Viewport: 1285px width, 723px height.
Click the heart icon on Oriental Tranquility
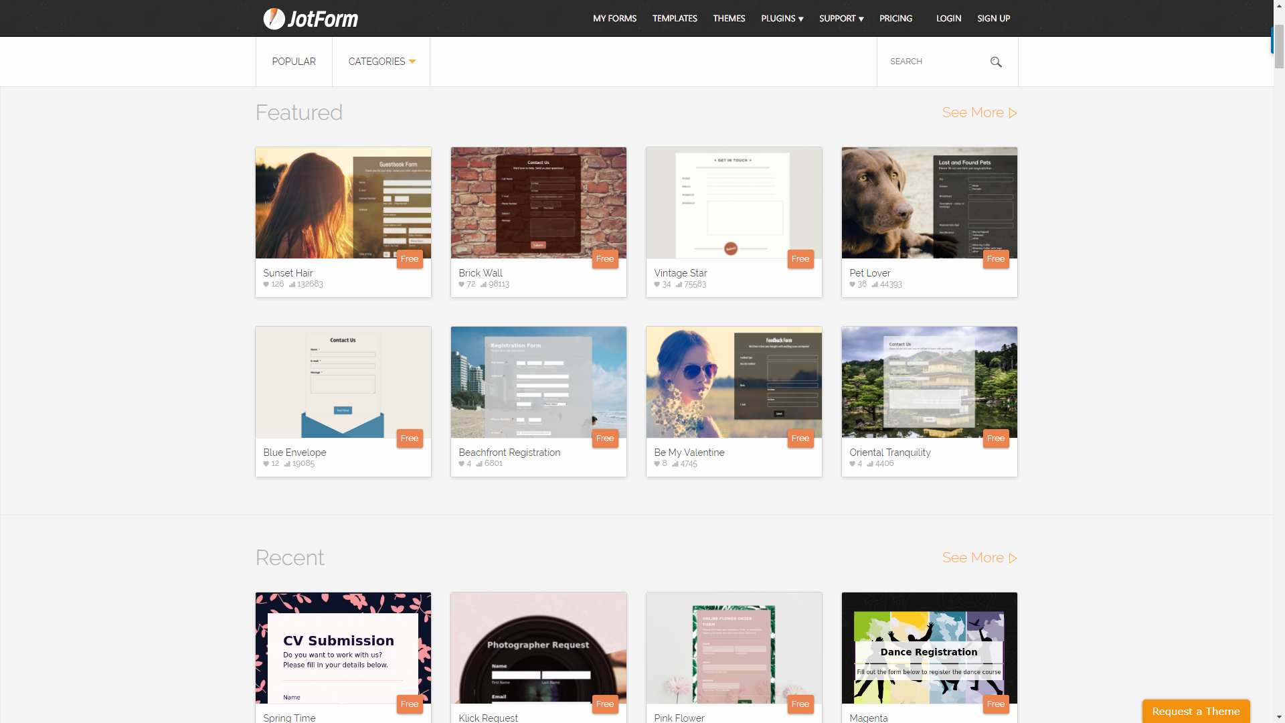(853, 464)
